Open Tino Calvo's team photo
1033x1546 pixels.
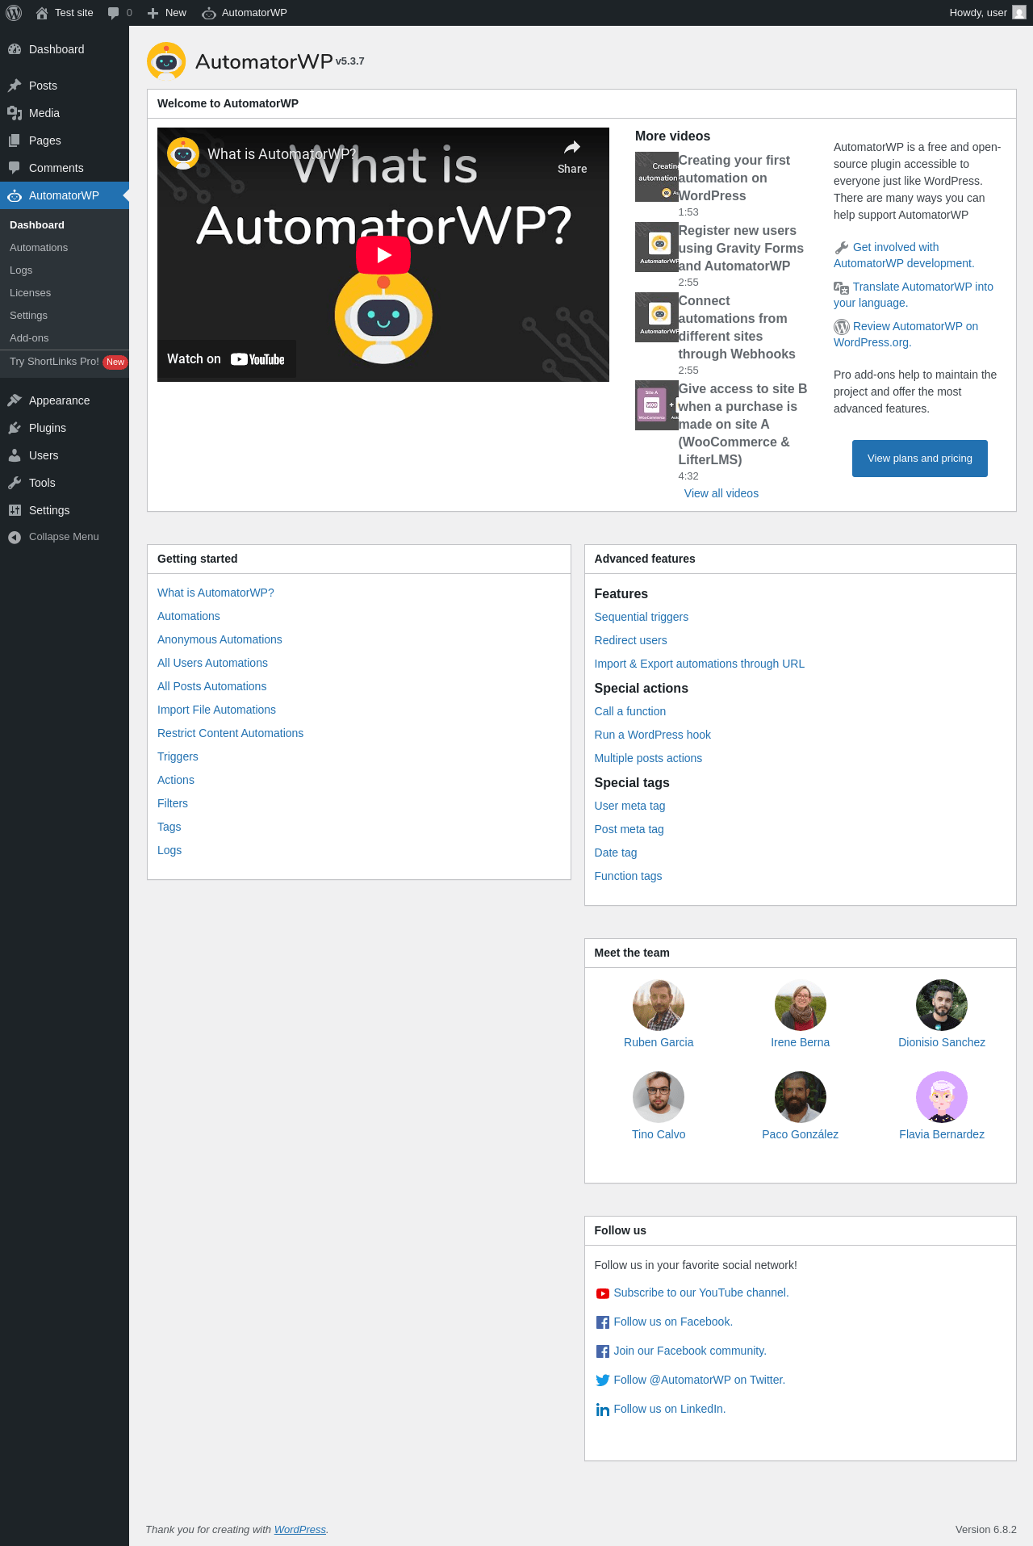659,1097
